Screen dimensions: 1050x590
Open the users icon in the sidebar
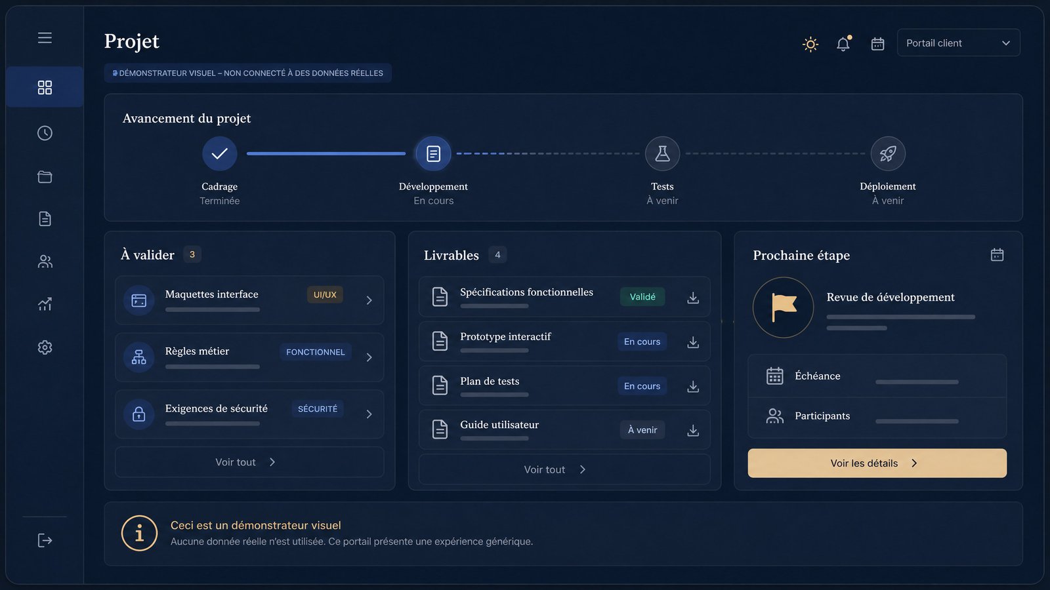45,262
